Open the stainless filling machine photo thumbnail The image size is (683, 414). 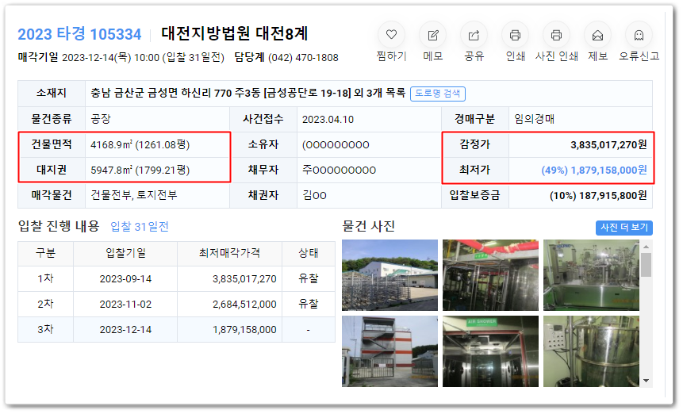point(591,274)
